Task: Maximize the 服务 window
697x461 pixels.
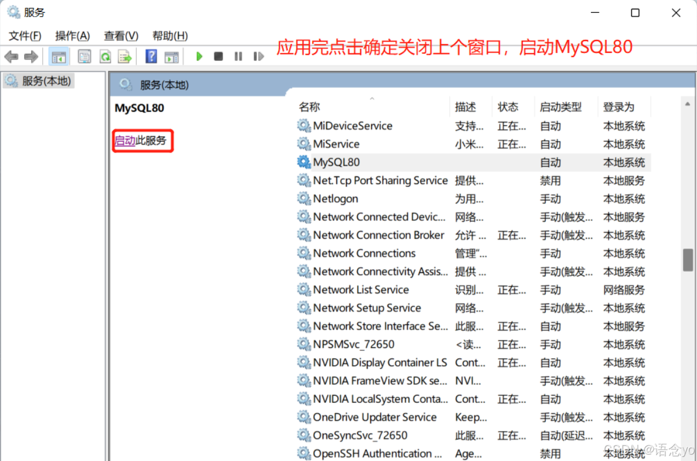Action: [635, 13]
